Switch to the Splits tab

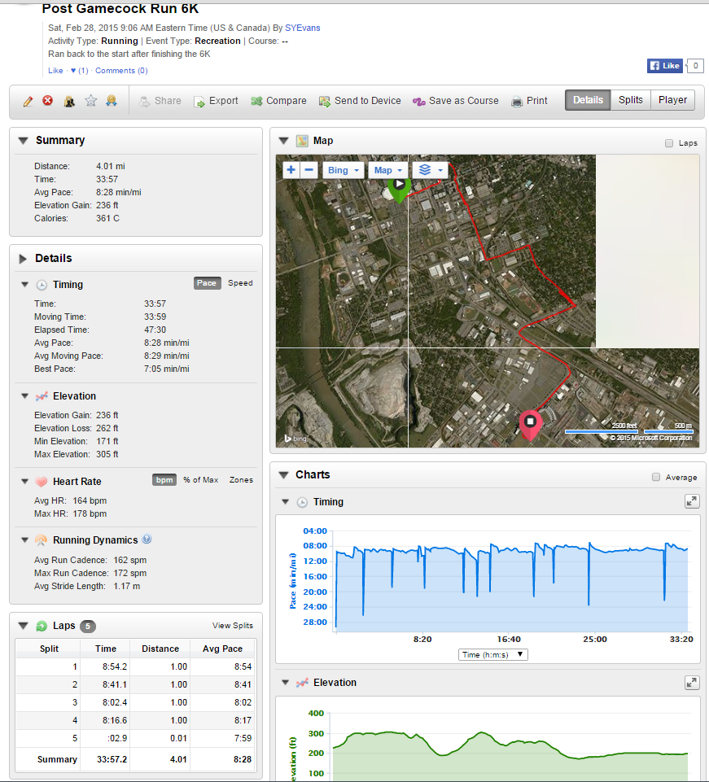click(630, 100)
